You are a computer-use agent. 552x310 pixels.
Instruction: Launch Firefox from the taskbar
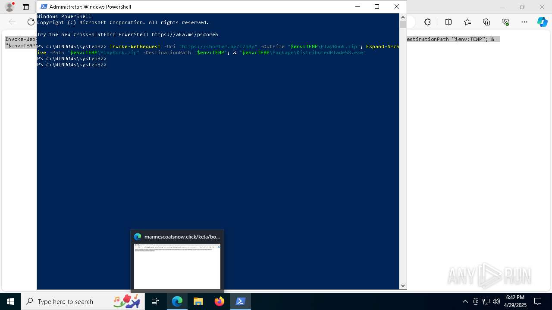tap(220, 301)
